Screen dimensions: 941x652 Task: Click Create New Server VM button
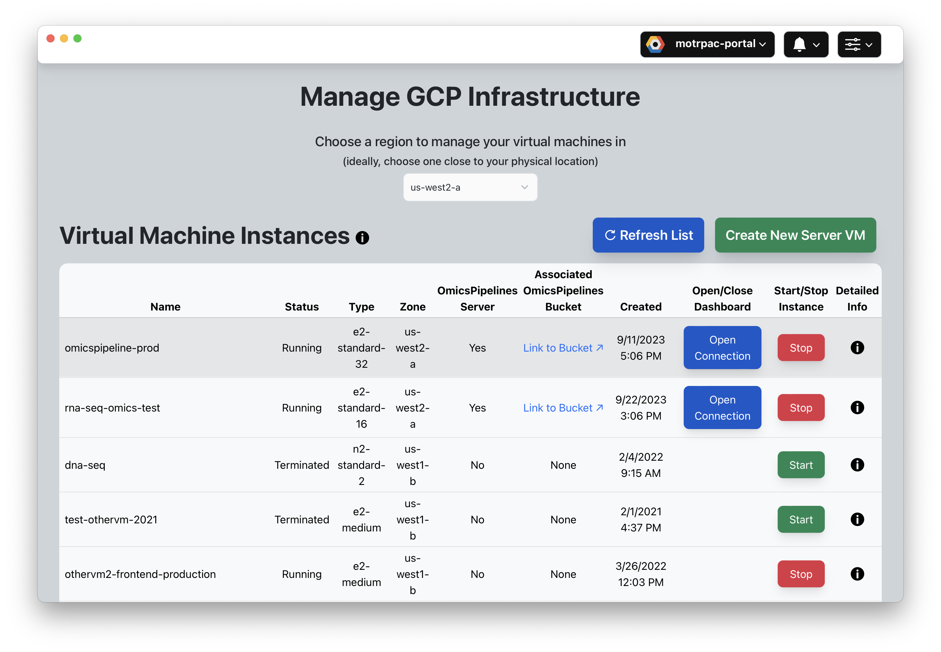click(x=794, y=234)
